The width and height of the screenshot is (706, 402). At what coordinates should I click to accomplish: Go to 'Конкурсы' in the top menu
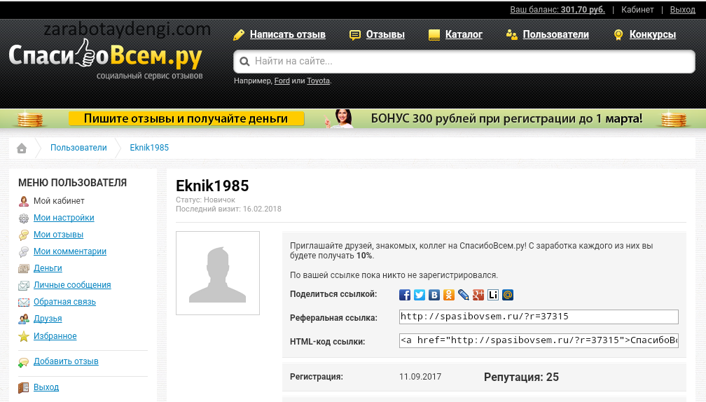(652, 34)
